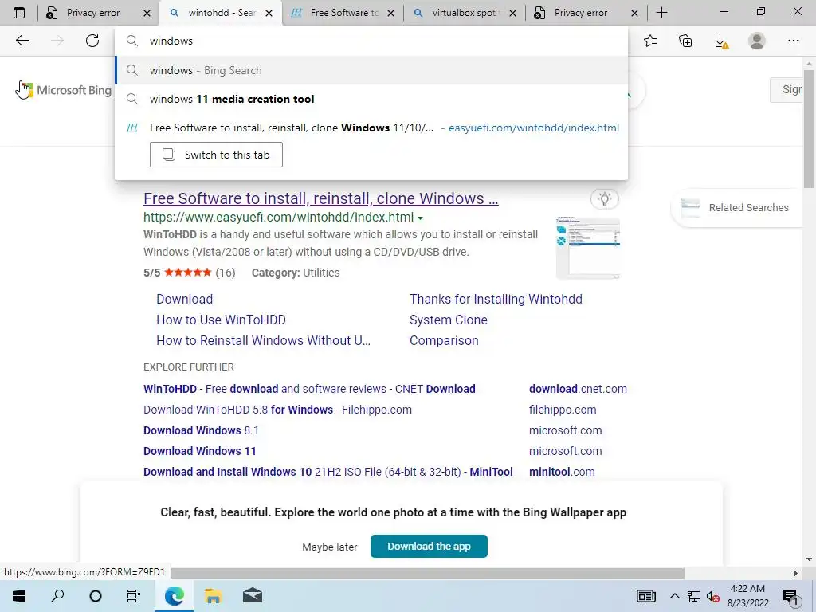
Task: Open Mail app from taskbar
Action: [253, 596]
